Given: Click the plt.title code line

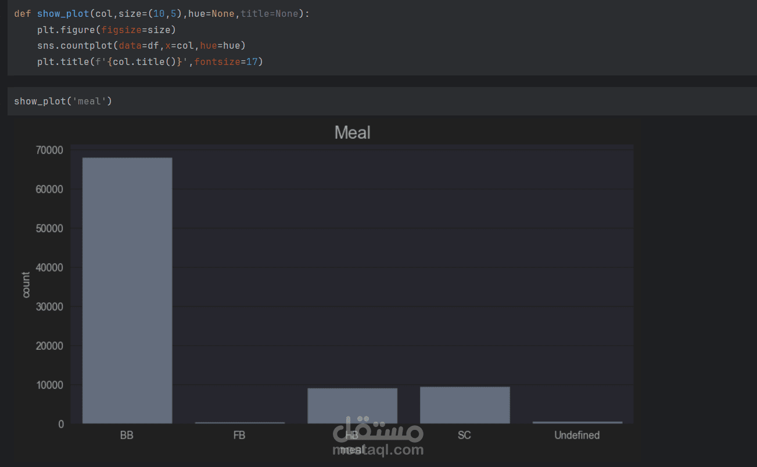Looking at the screenshot, I should click(x=150, y=61).
